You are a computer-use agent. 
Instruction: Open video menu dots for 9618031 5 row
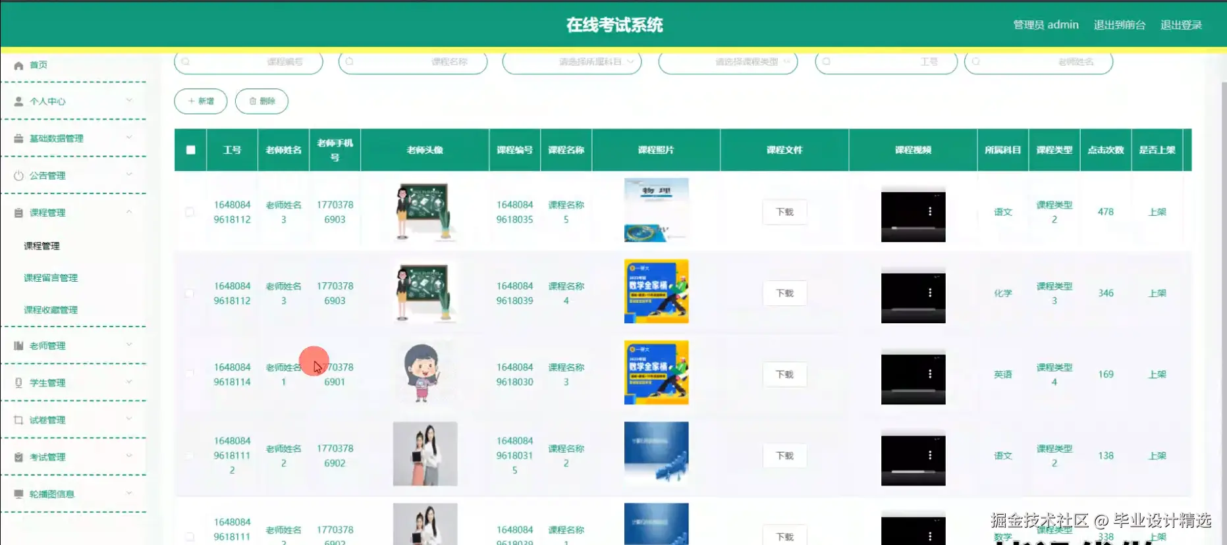coord(930,455)
